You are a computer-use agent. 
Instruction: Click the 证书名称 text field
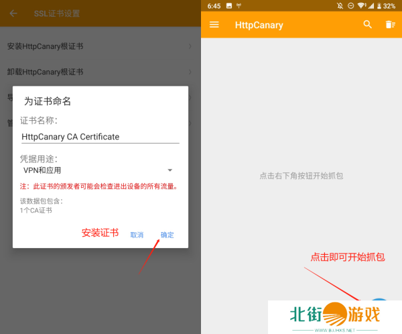coord(100,136)
